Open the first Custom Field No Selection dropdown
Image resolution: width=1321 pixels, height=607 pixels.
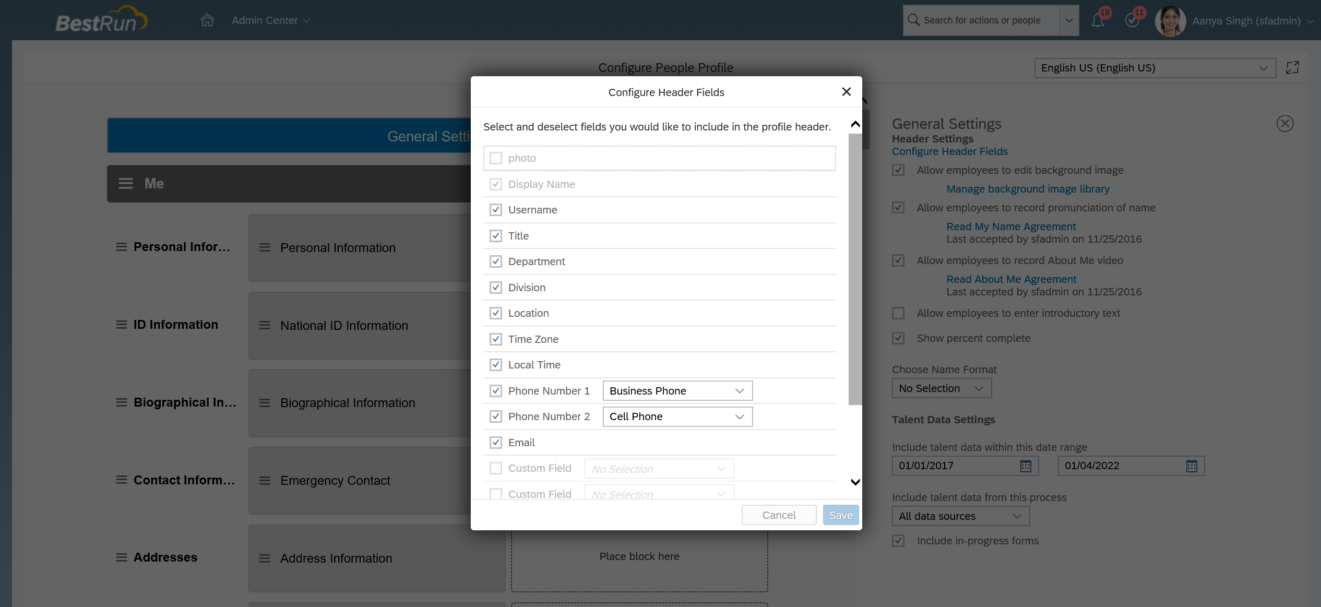[x=659, y=469]
